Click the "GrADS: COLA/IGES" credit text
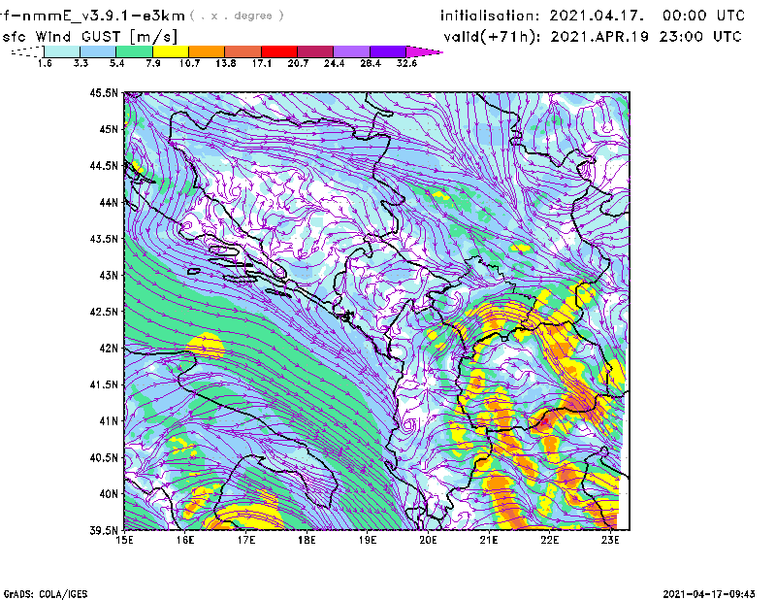 click(46, 594)
